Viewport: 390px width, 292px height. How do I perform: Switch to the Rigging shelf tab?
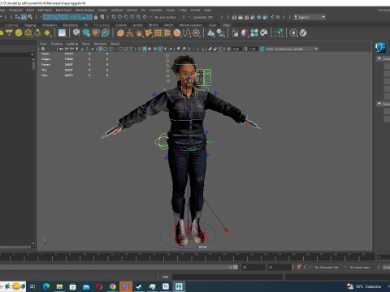click(30, 25)
